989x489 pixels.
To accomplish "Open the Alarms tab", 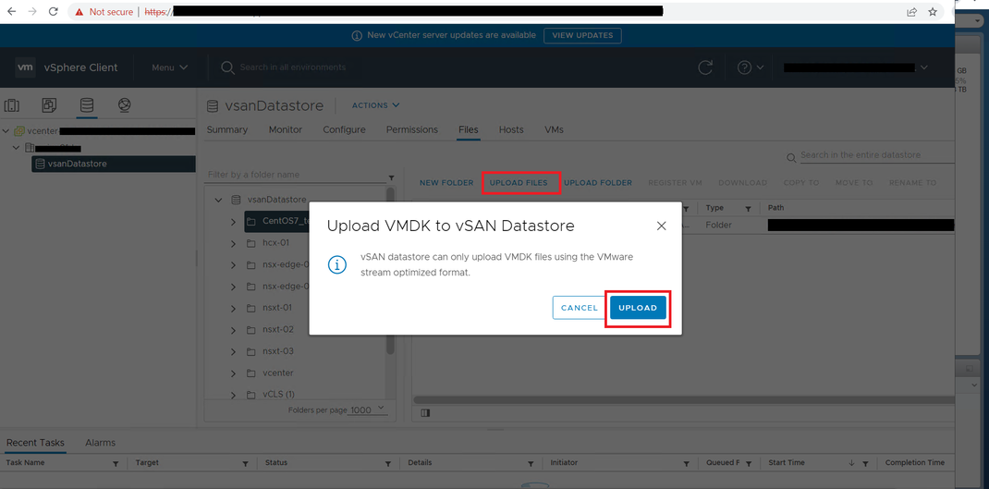I will 101,443.
